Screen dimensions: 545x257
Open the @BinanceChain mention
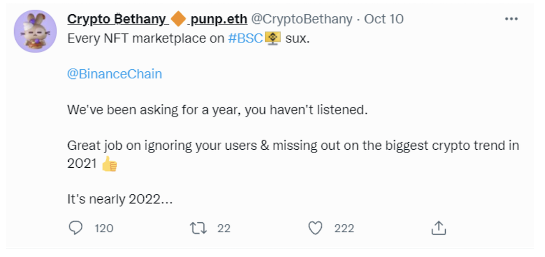point(114,74)
